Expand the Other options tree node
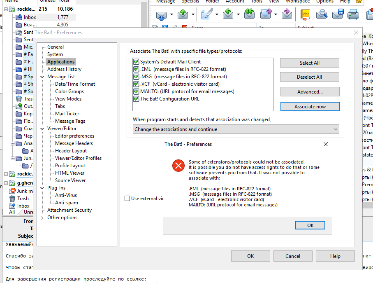The image size is (373, 283). (42, 218)
